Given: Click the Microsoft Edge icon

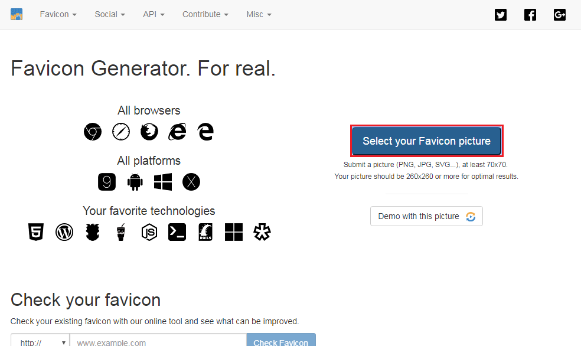Looking at the screenshot, I should tap(205, 132).
